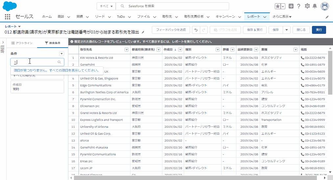The image size is (333, 180).
Task: Switch to the アウトライン tab
Action: pyautogui.click(x=22, y=43)
